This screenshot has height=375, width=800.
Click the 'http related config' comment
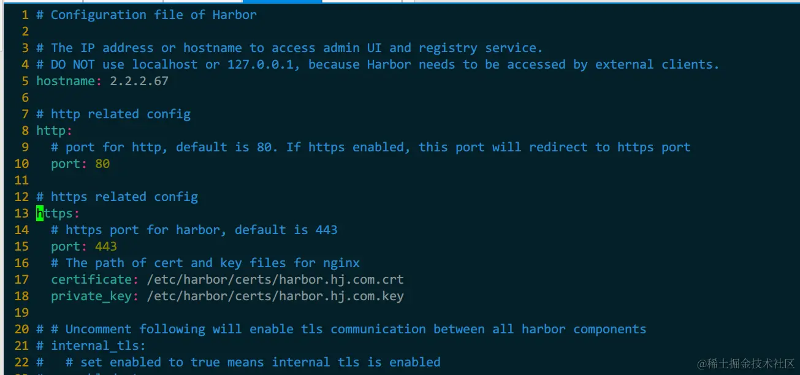click(120, 114)
